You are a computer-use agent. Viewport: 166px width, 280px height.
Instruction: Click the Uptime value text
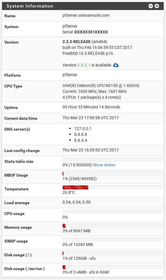click(x=91, y=107)
